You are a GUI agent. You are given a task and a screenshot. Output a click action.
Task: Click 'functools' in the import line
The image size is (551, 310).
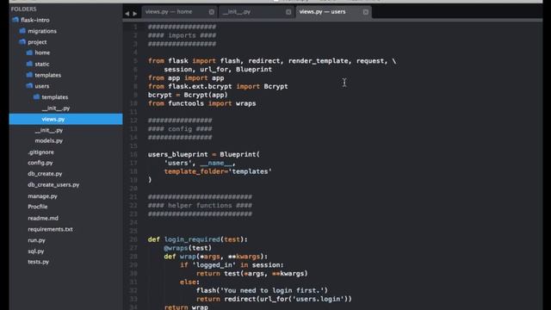(x=186, y=103)
